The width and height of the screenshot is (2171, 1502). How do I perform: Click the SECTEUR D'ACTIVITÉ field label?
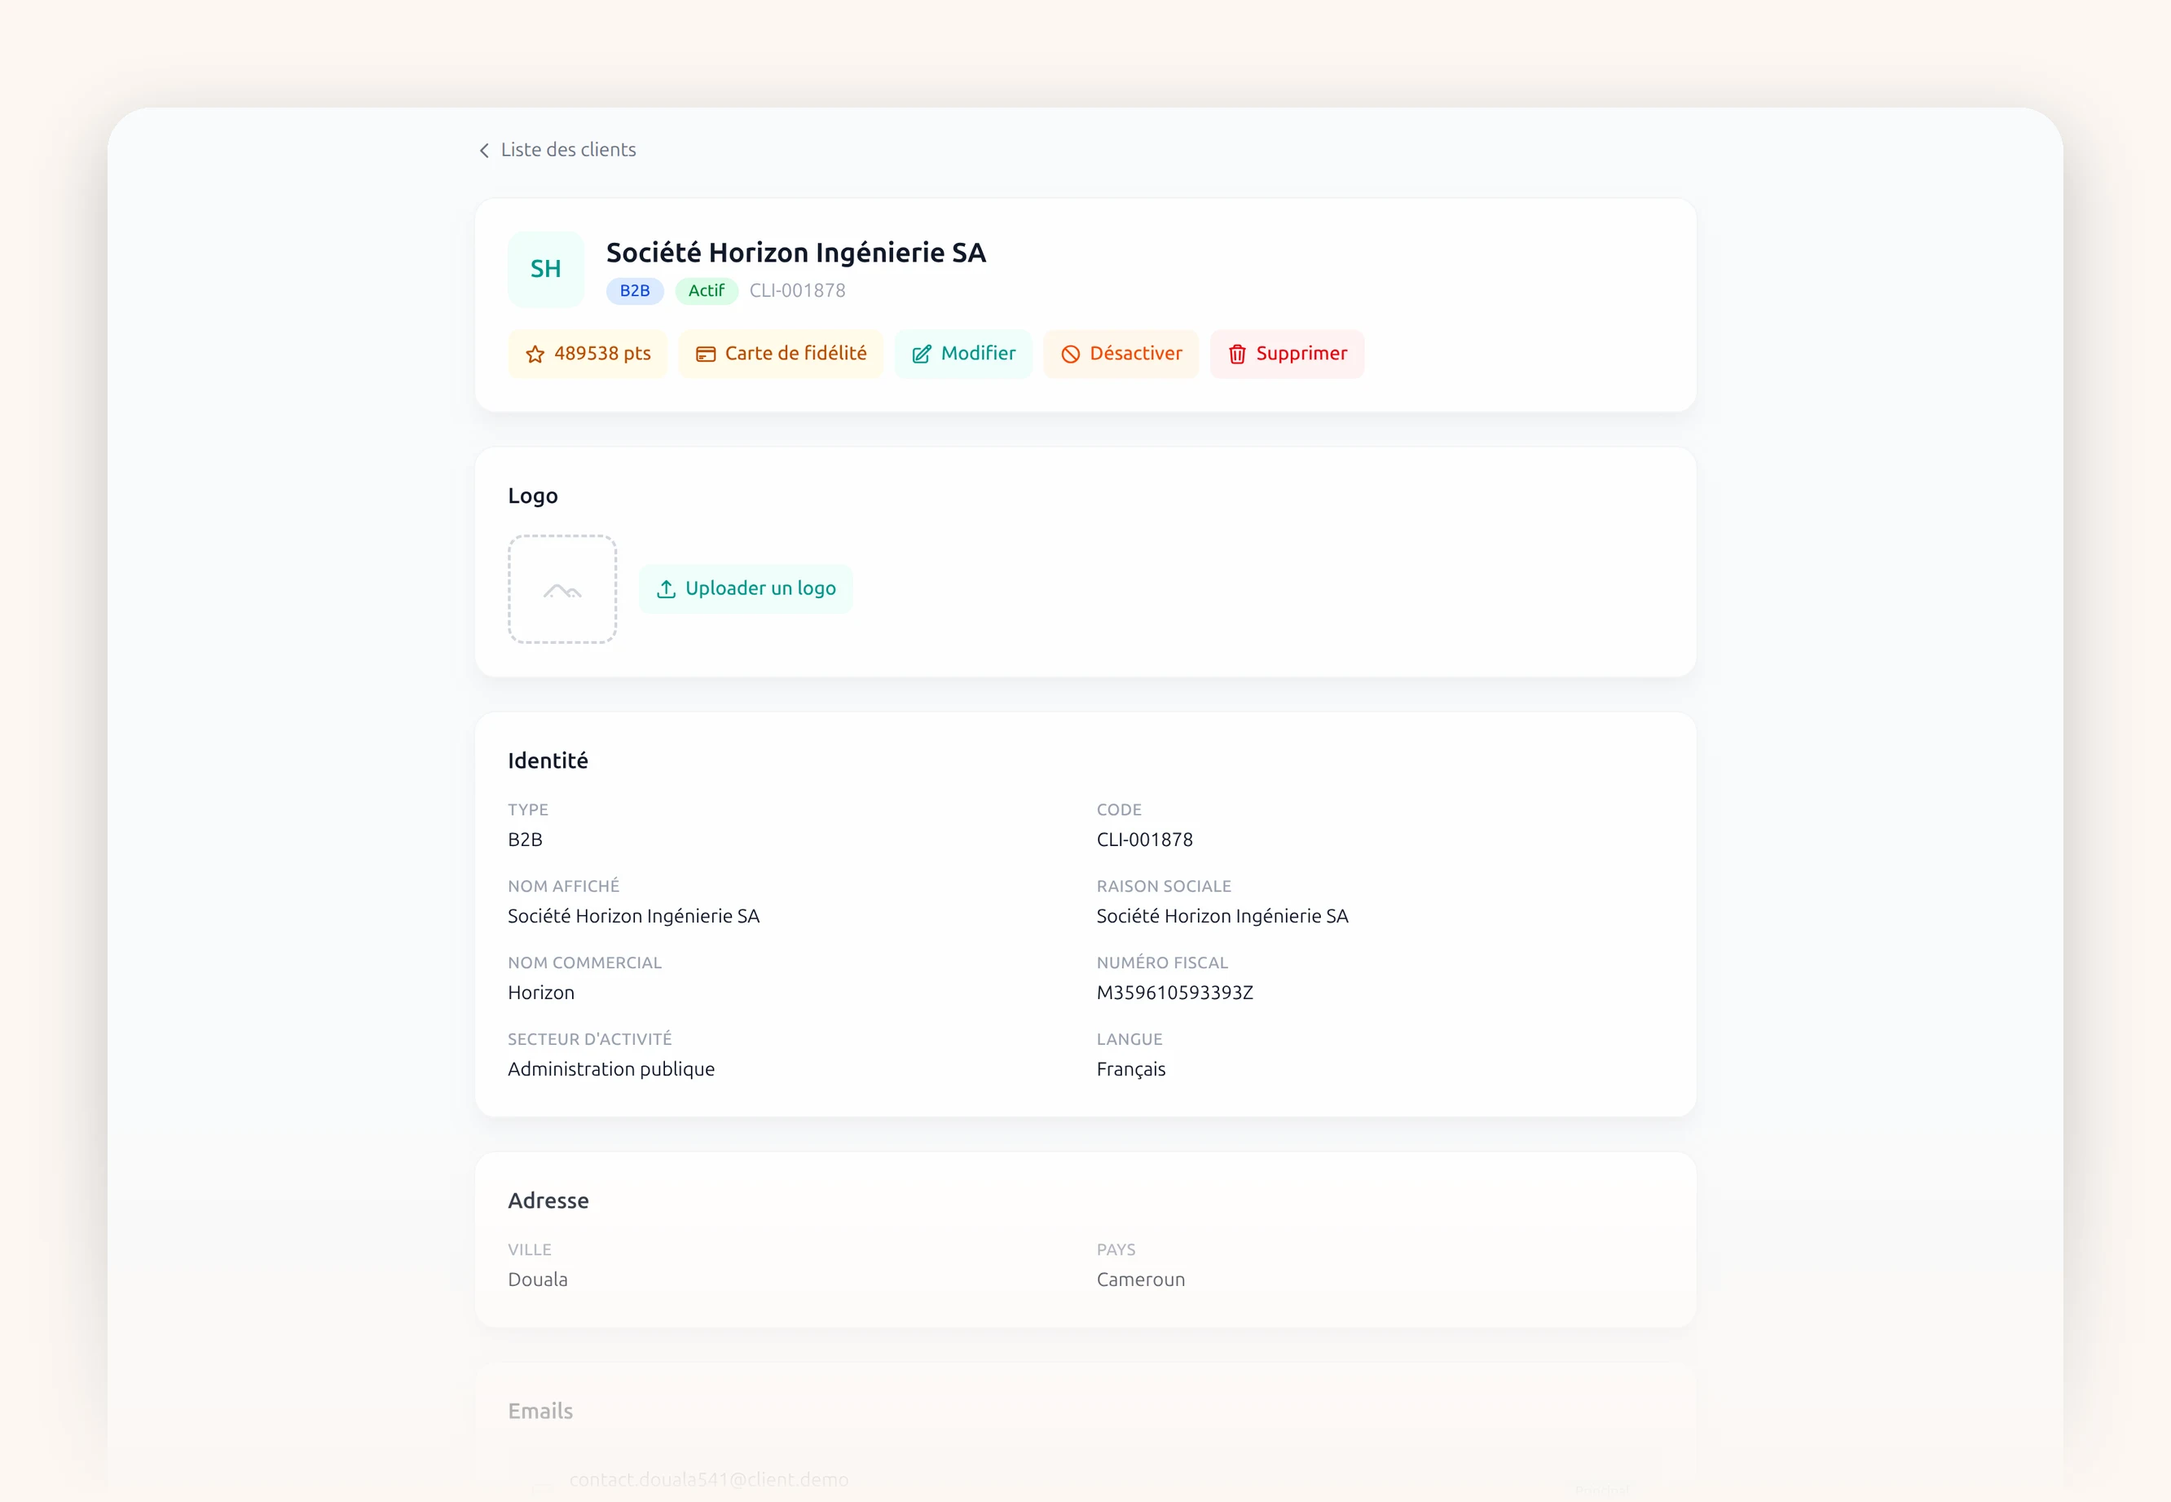click(x=590, y=1039)
